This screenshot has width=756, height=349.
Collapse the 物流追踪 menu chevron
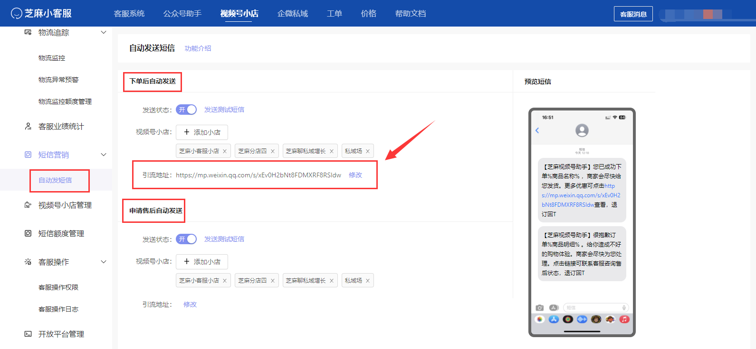(104, 32)
